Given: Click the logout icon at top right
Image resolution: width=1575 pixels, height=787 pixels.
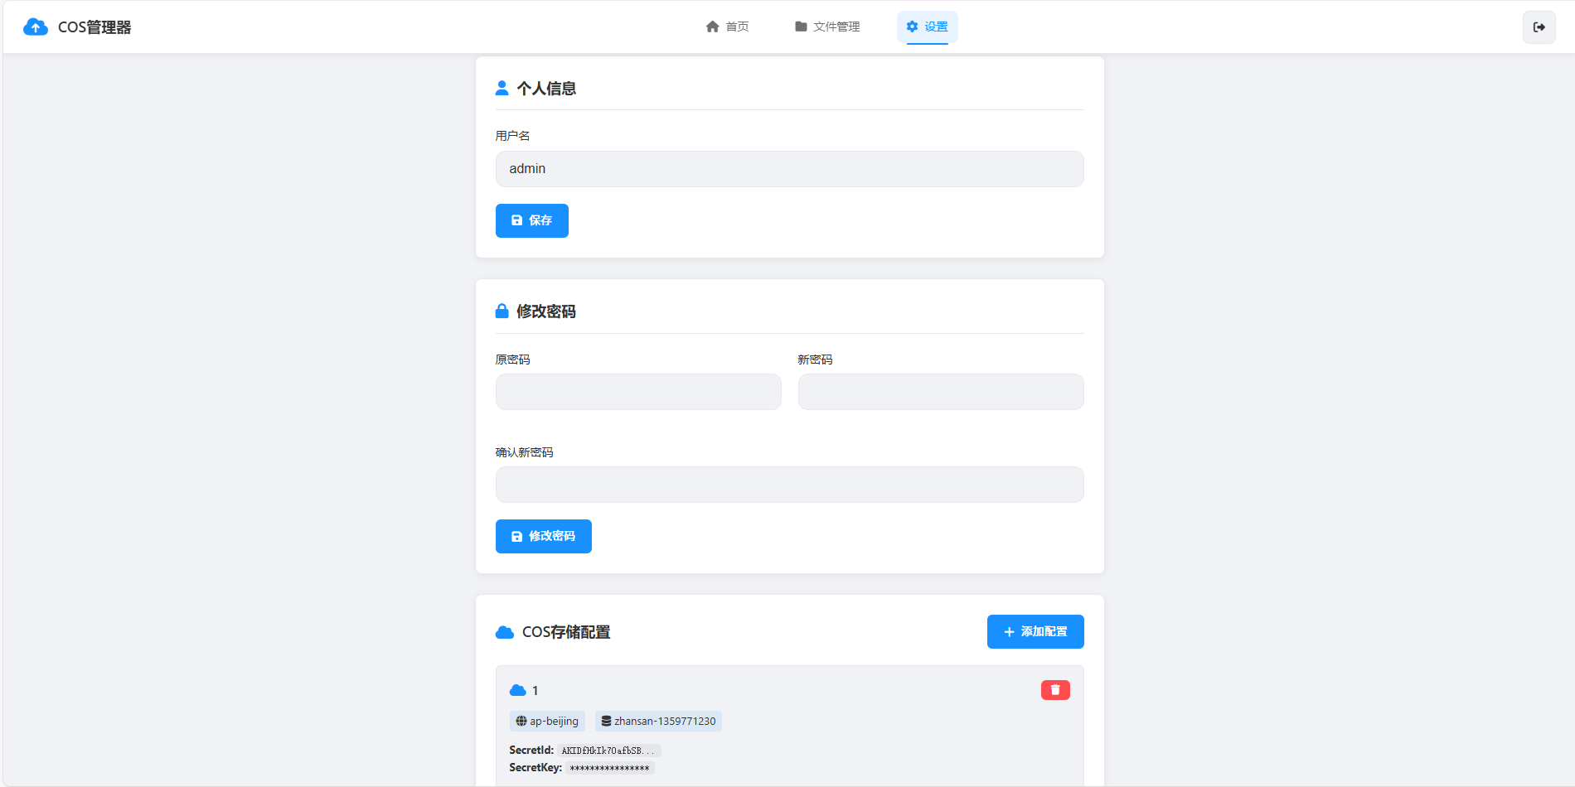Looking at the screenshot, I should point(1539,27).
